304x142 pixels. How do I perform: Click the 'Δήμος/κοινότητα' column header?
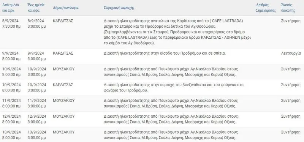tap(66, 8)
